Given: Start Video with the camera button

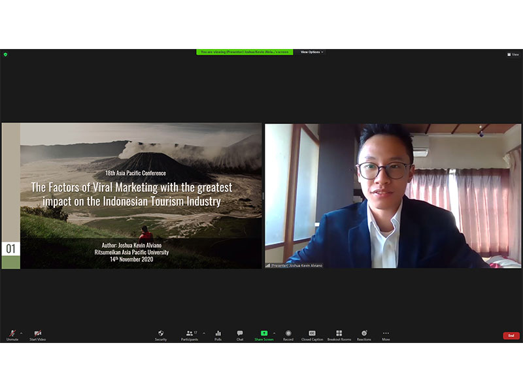Looking at the screenshot, I should (37, 335).
